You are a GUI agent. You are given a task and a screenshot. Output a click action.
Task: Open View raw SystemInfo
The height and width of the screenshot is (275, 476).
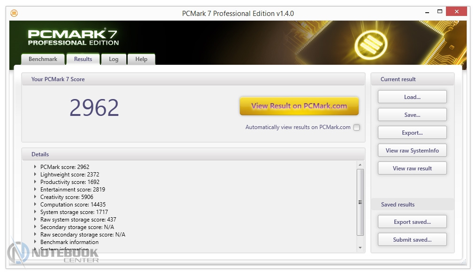[x=412, y=151]
